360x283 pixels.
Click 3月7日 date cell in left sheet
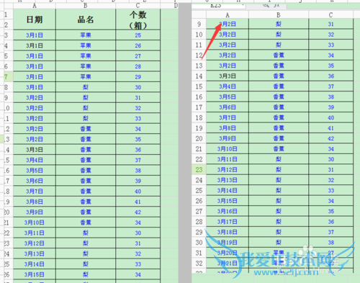pos(35,192)
